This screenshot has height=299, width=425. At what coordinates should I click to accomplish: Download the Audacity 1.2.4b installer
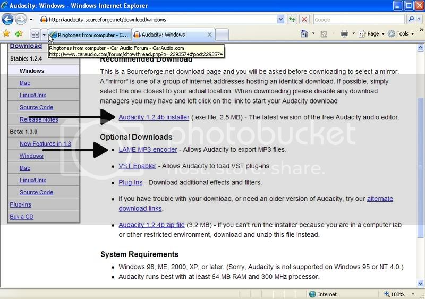tap(154, 117)
